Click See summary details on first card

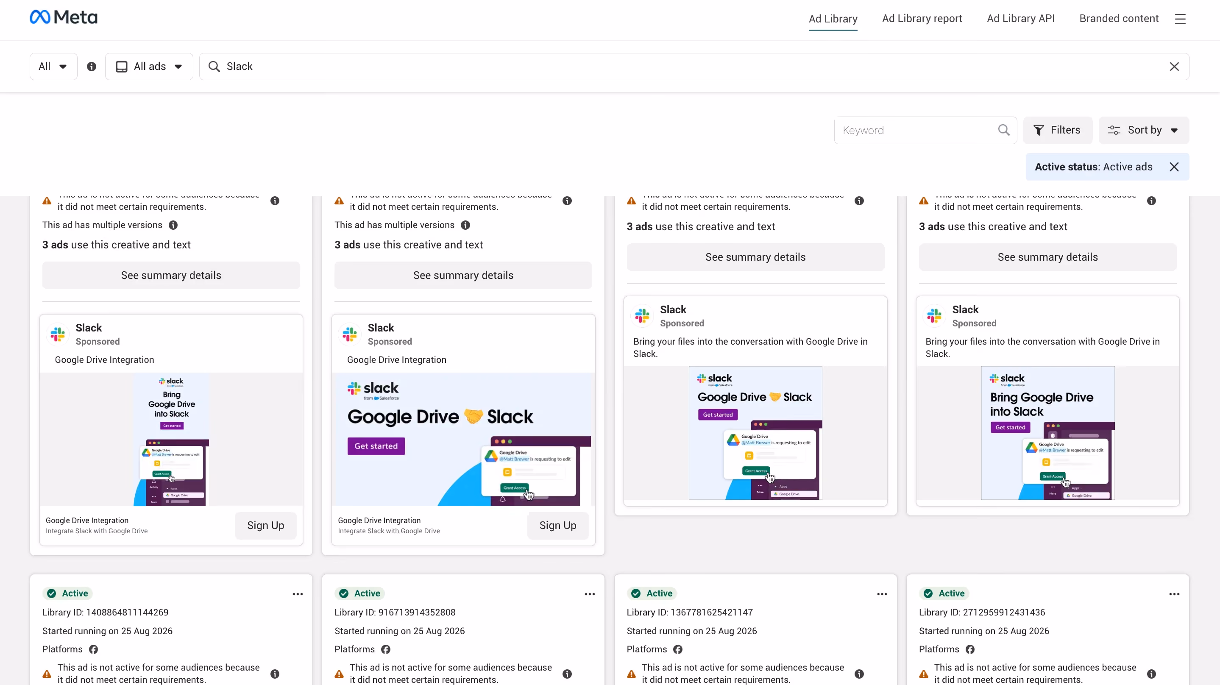click(171, 276)
